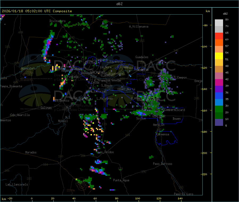Select the C_Española label
Screen dimensions: 239x202
click(114, 62)
